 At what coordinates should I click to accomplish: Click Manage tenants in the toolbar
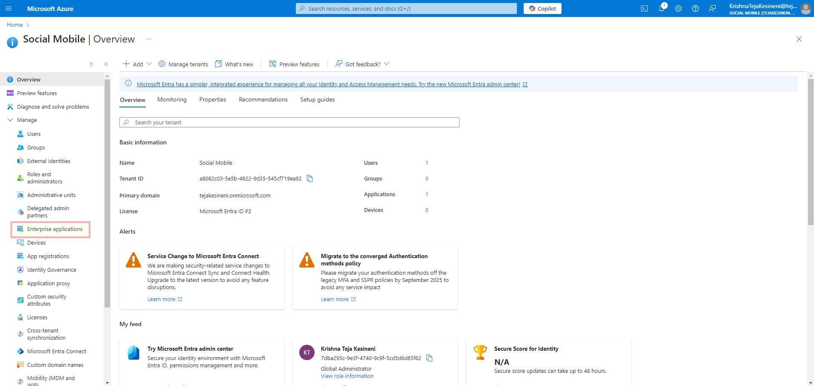(x=184, y=64)
